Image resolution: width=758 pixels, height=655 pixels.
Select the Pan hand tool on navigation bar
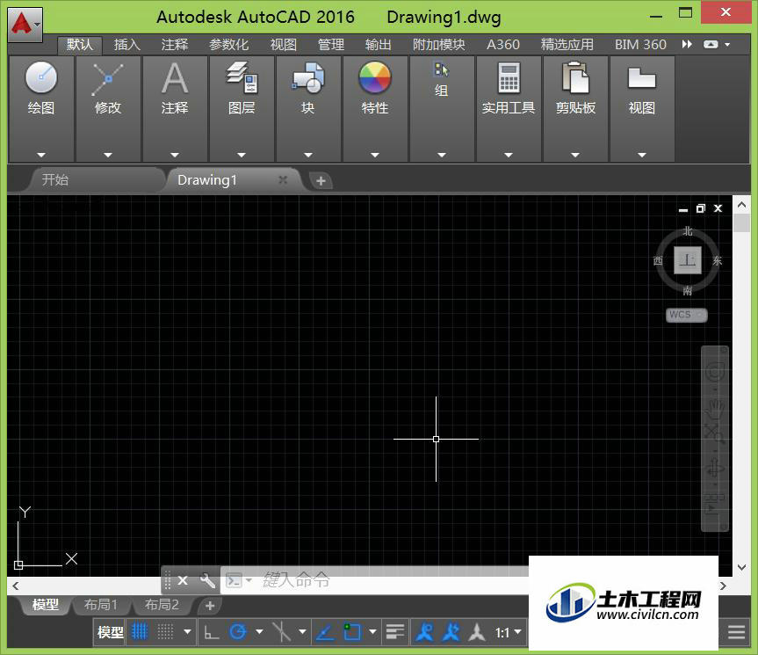(x=715, y=409)
